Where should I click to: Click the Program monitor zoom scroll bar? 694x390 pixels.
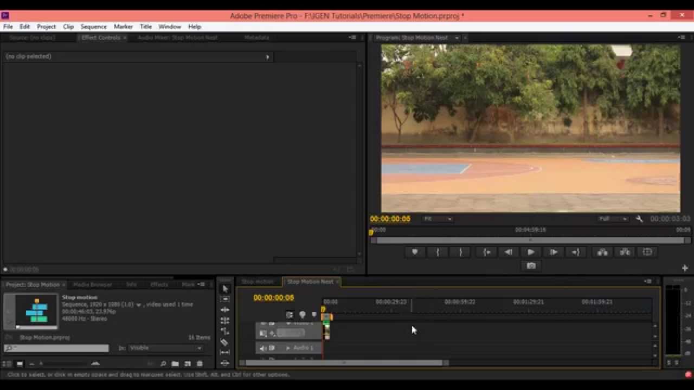[x=530, y=240]
